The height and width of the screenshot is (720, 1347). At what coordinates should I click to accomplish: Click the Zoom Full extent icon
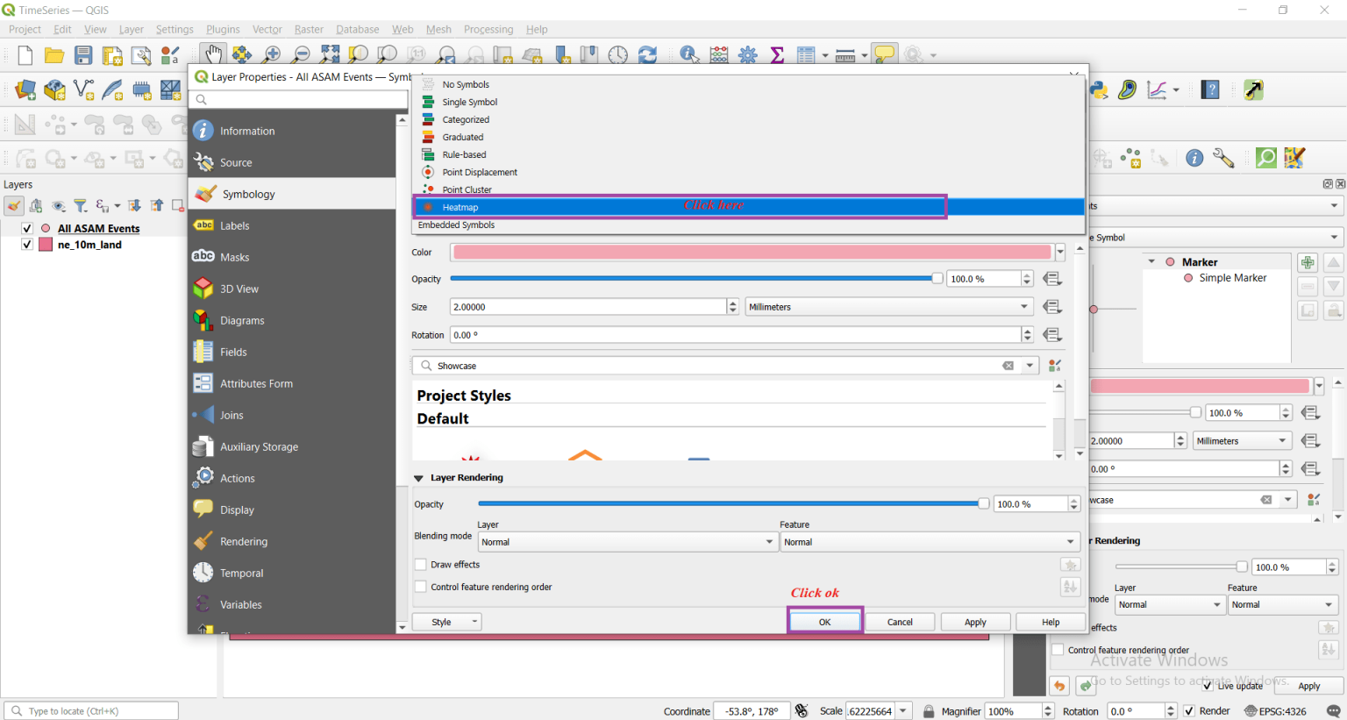tap(329, 54)
